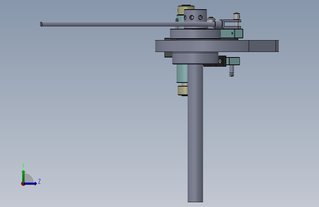Select the long horizontal rod
Screen dimensions: 319x207
[128, 24]
